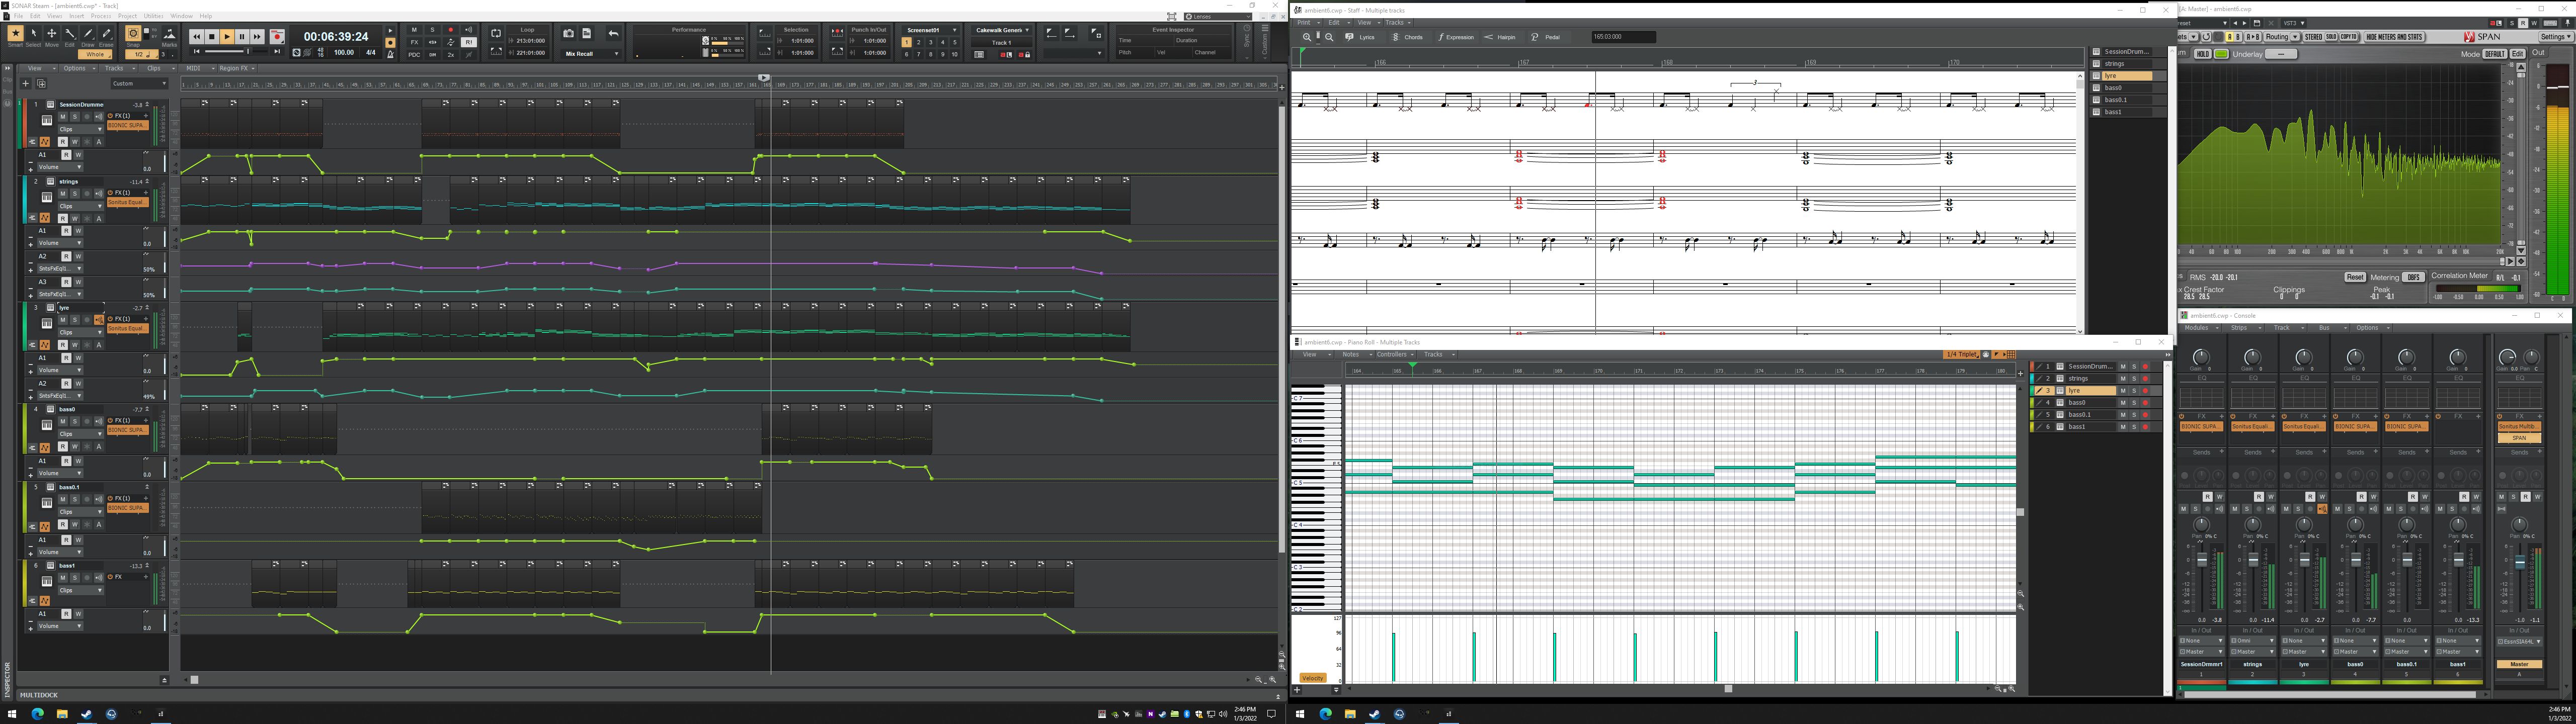Image resolution: width=2576 pixels, height=724 pixels.
Task: Open the Lenses dropdown
Action: [x=1218, y=17]
